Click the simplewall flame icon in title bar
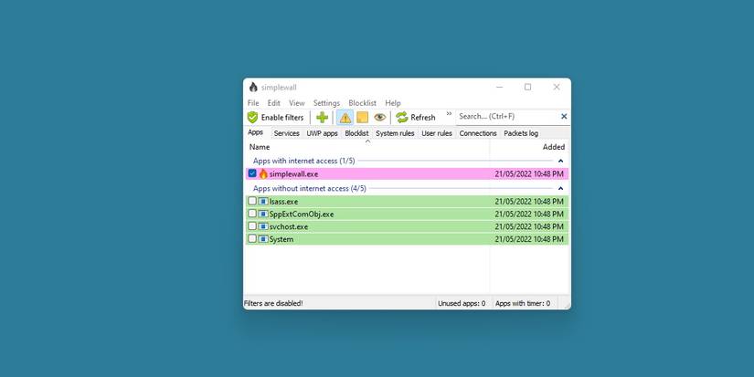The width and height of the screenshot is (754, 377). coord(253,87)
